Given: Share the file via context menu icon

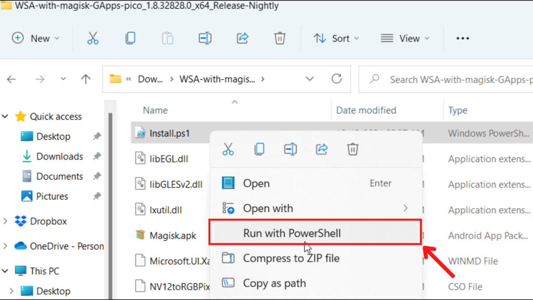Looking at the screenshot, I should click(x=322, y=149).
